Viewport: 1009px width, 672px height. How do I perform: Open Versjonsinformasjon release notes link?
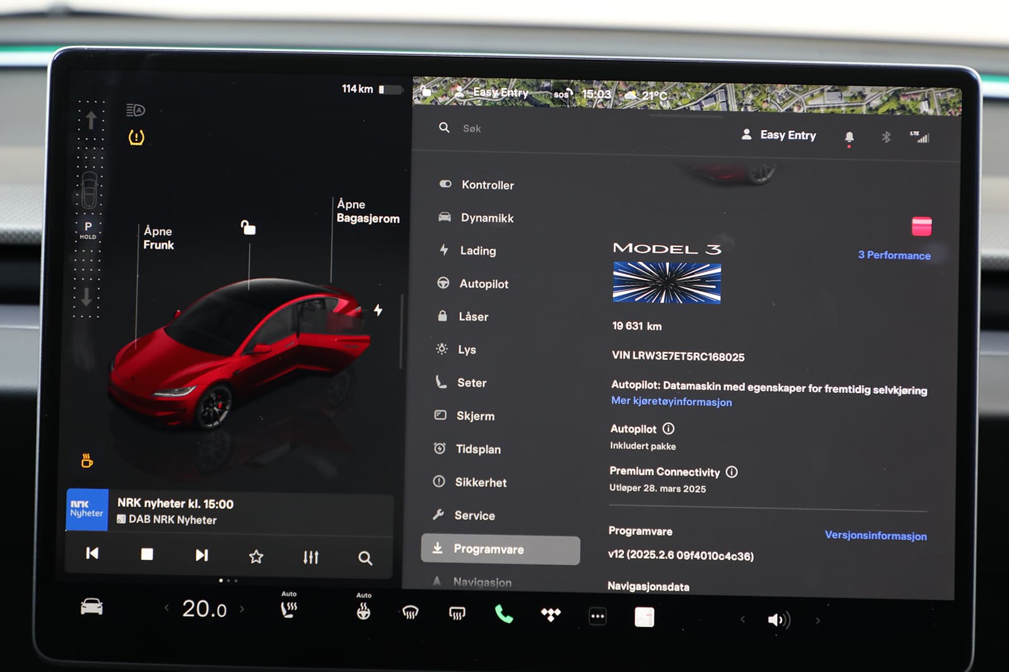(x=876, y=535)
